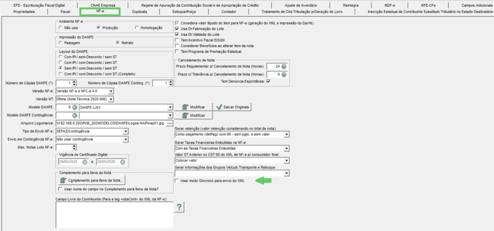Select Paisagem DANFE print orientation
This screenshot has height=231, width=494.
pyautogui.click(x=60, y=43)
